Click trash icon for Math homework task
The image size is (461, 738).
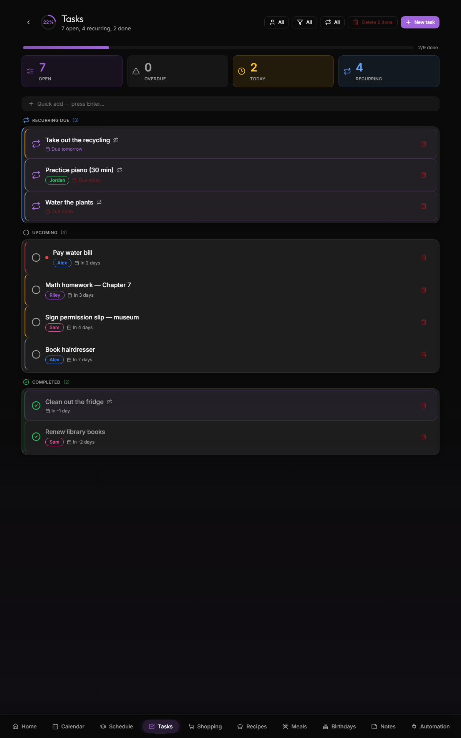pos(423,290)
